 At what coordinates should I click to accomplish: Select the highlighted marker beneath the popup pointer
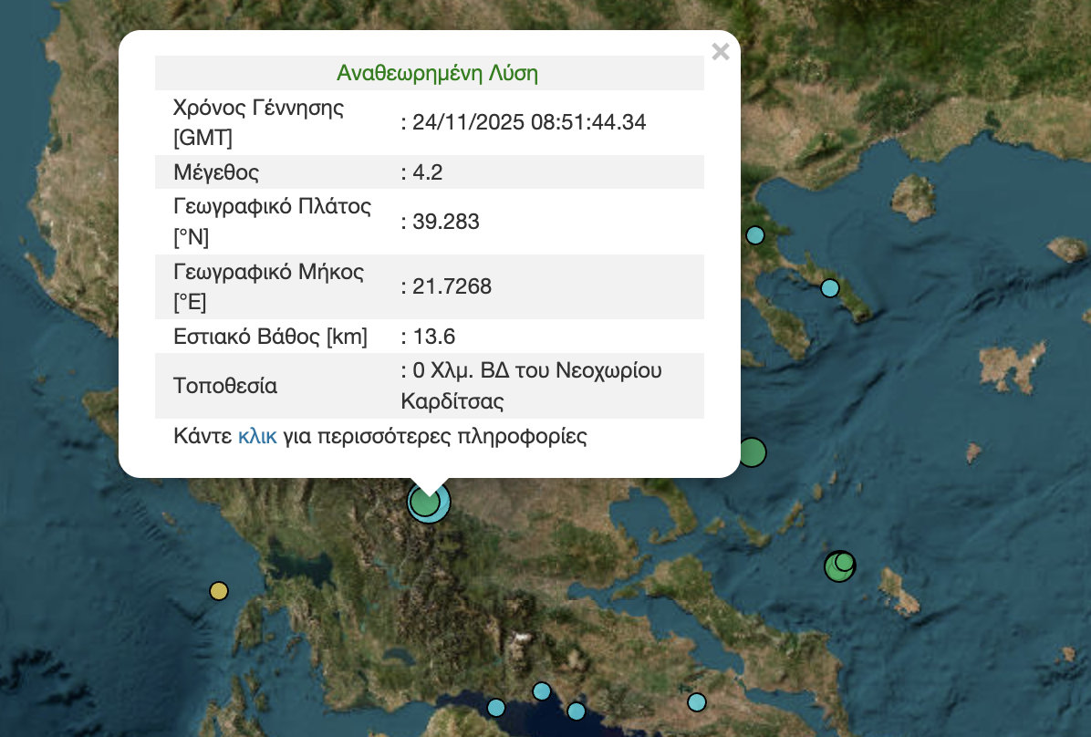tap(427, 503)
